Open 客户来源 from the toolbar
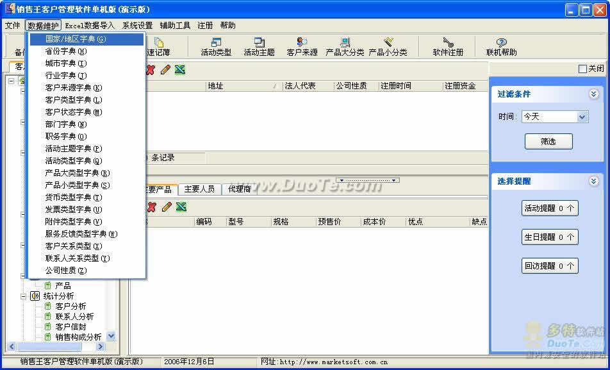 coord(302,47)
